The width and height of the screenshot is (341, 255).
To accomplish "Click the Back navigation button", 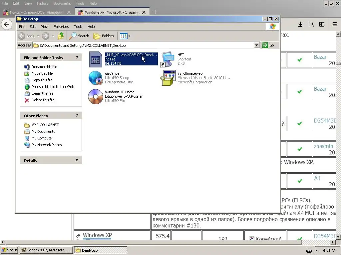I will pyautogui.click(x=26, y=36).
